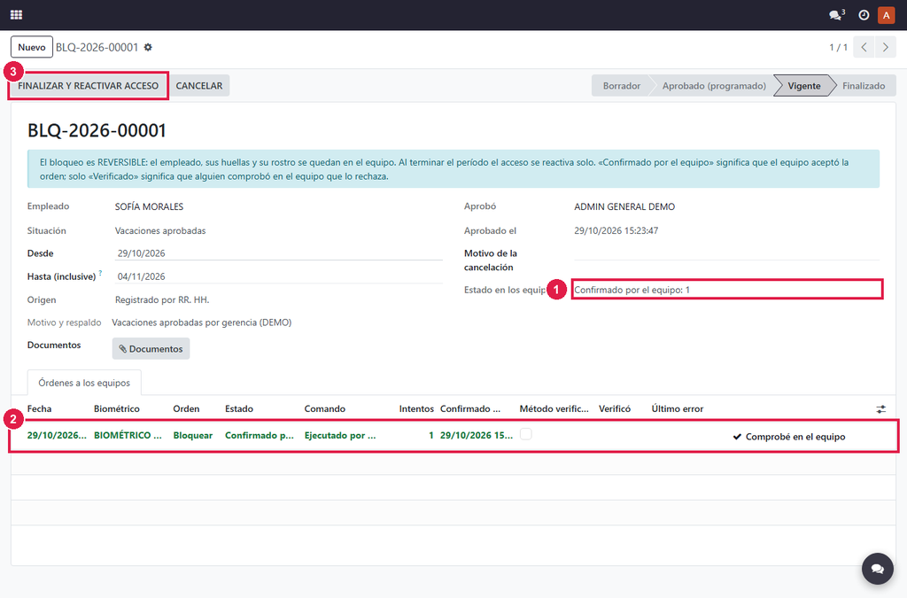907x598 pixels.
Task: Sort by the Estado column header
Action: tap(239, 409)
